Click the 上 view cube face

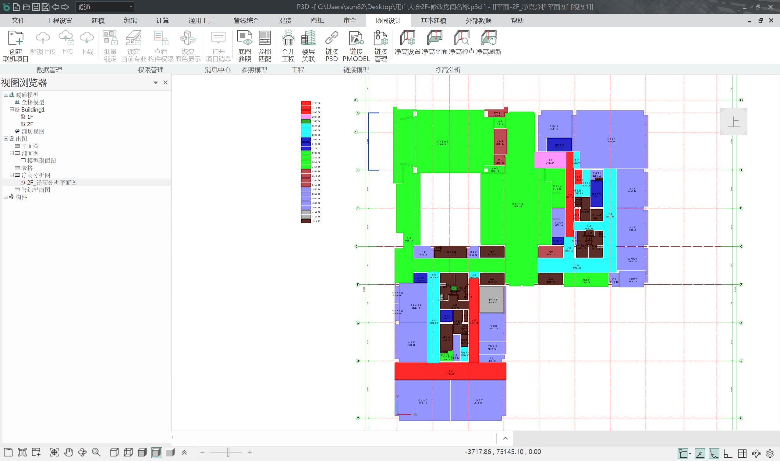[x=734, y=122]
